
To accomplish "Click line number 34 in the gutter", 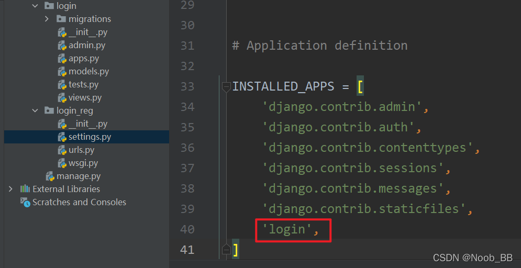I will tap(188, 107).
